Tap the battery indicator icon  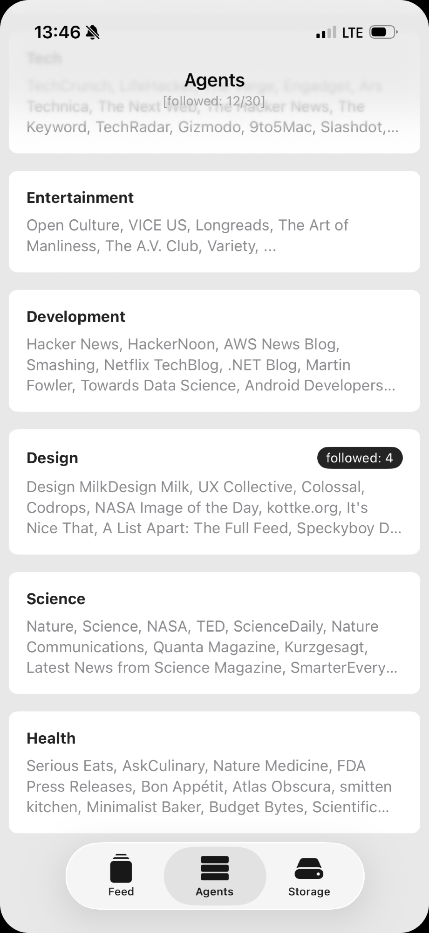click(x=383, y=33)
